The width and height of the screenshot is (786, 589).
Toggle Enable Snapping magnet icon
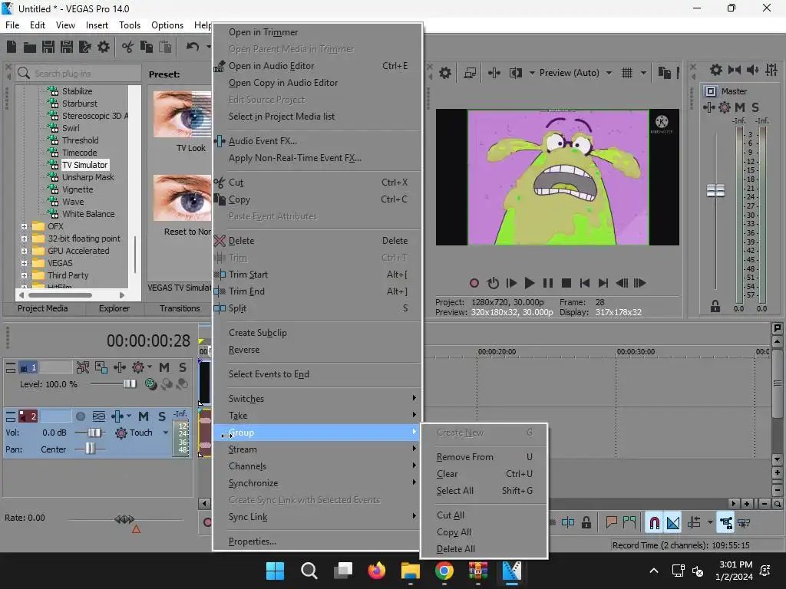point(654,523)
